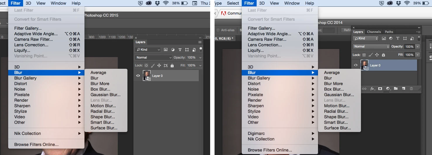Open Opacity dropdown arrow in CC 2014 panel
The height and width of the screenshot is (155, 432).
[x=418, y=47]
